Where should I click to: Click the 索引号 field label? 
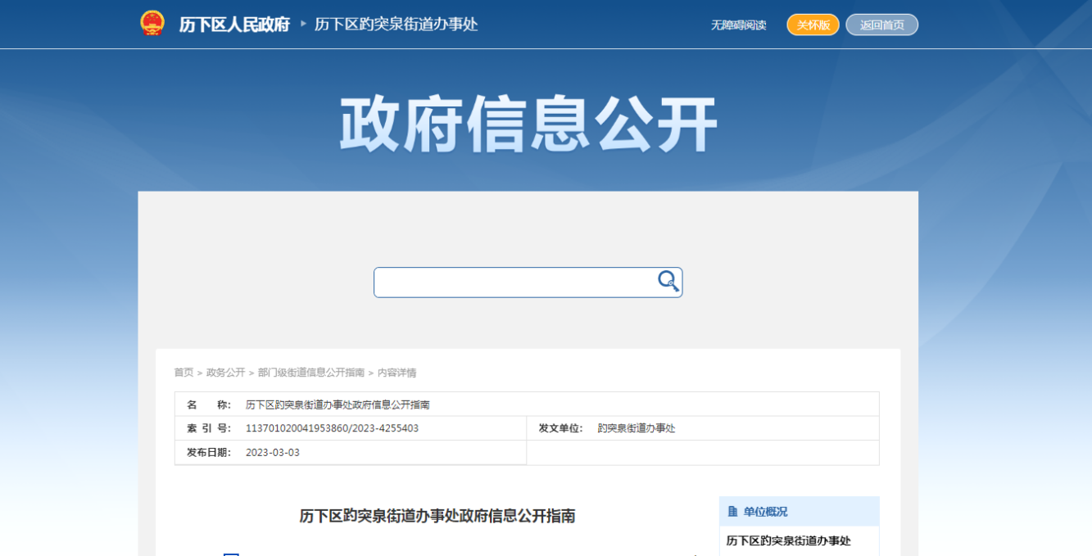point(209,428)
